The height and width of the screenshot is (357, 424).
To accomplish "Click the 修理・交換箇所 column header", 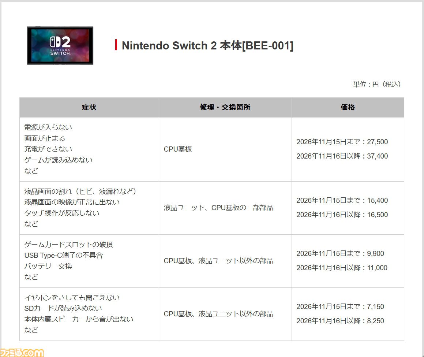I will click(x=225, y=107).
